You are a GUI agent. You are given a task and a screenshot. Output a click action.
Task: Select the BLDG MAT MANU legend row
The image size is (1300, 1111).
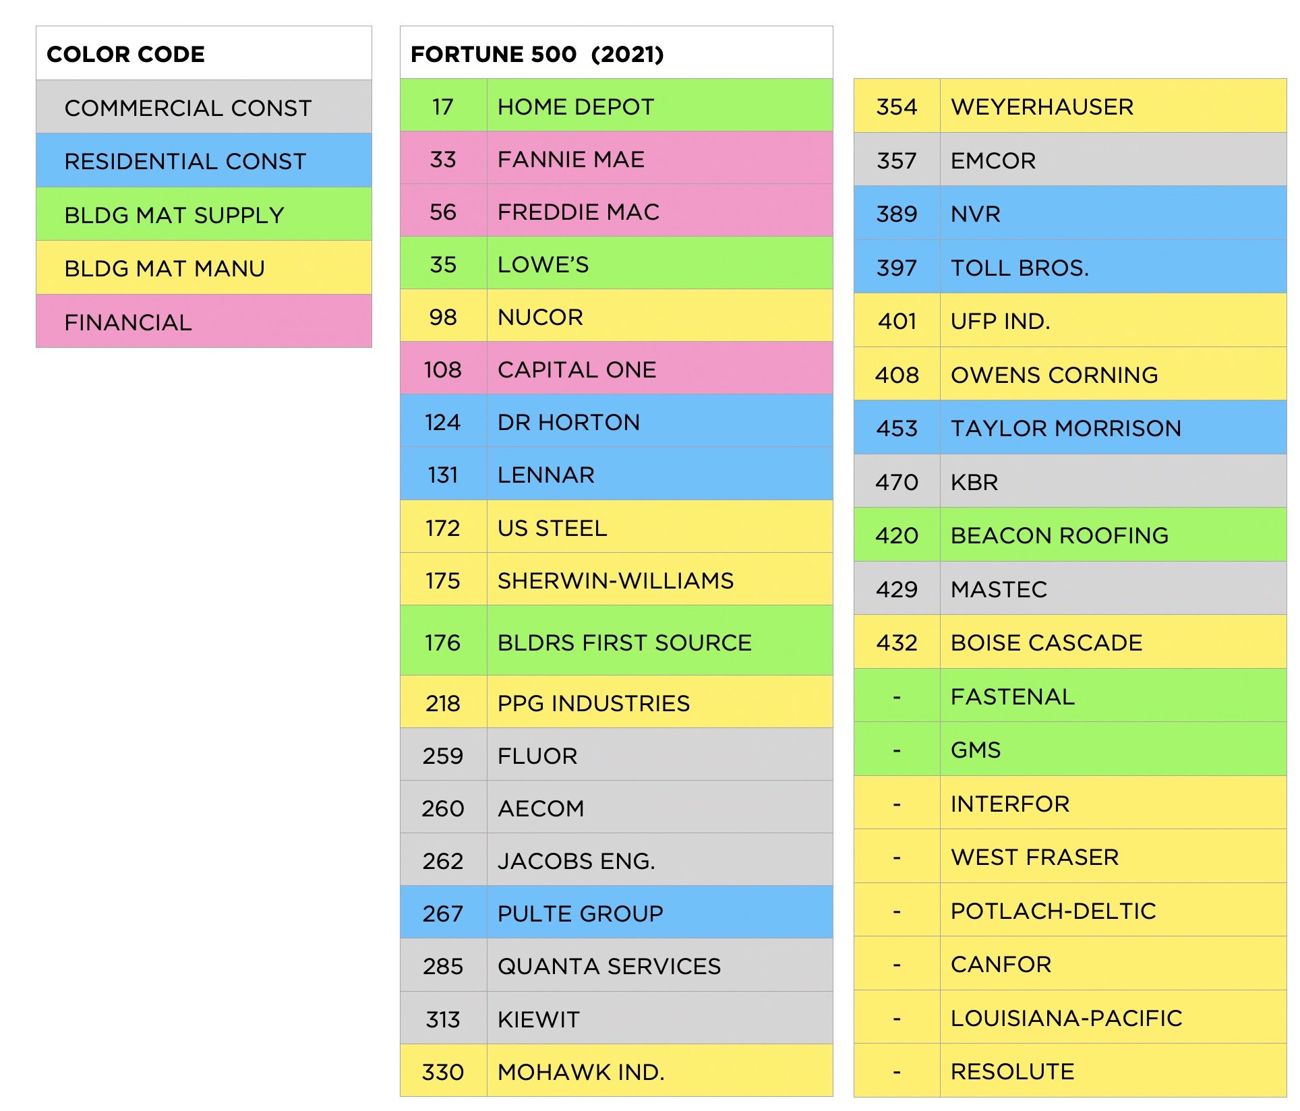(x=204, y=267)
